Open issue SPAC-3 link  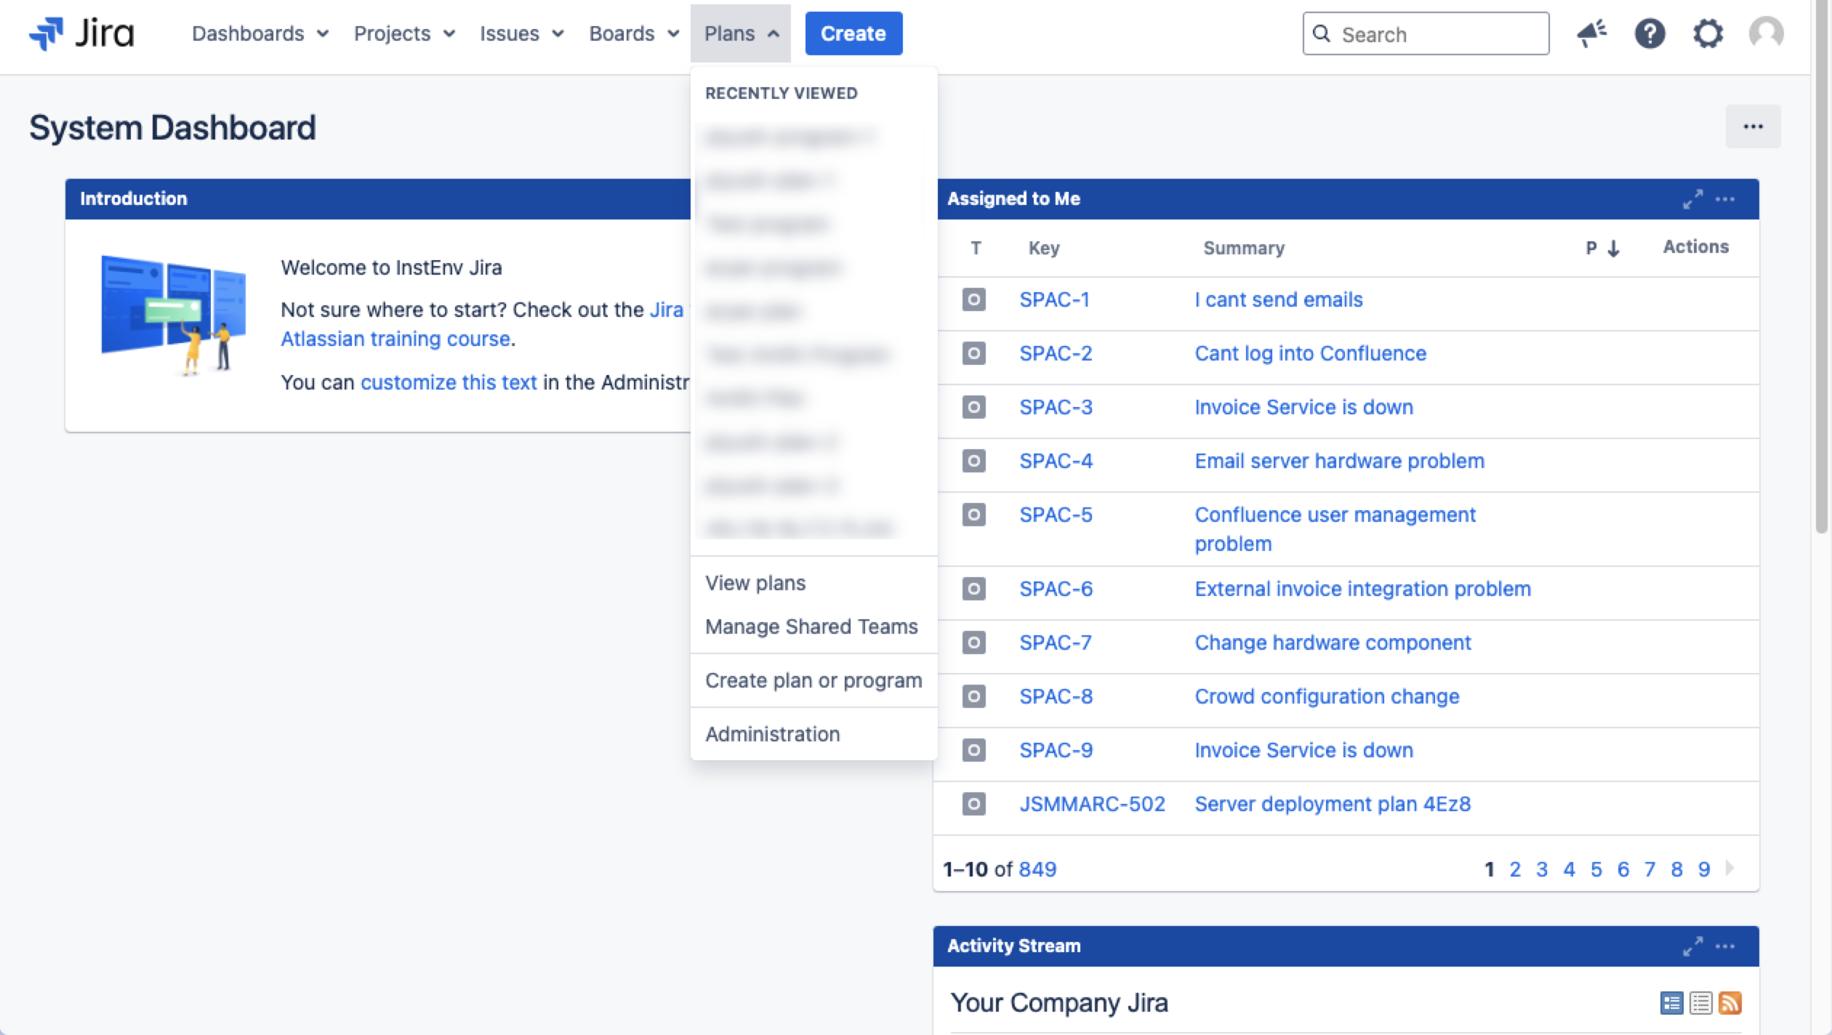pyautogui.click(x=1056, y=407)
